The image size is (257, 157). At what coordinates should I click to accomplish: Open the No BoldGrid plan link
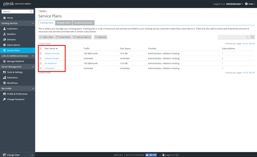pos(50,63)
